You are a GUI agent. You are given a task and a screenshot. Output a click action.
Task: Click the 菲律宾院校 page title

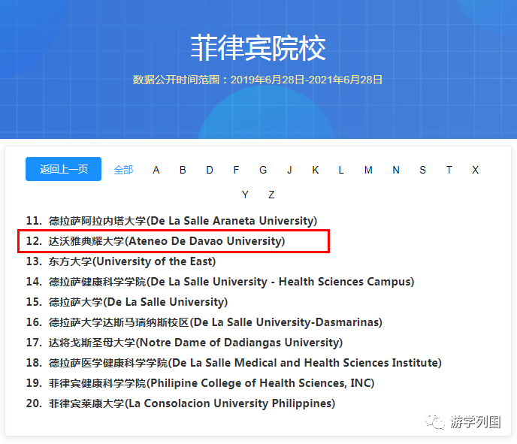258,48
